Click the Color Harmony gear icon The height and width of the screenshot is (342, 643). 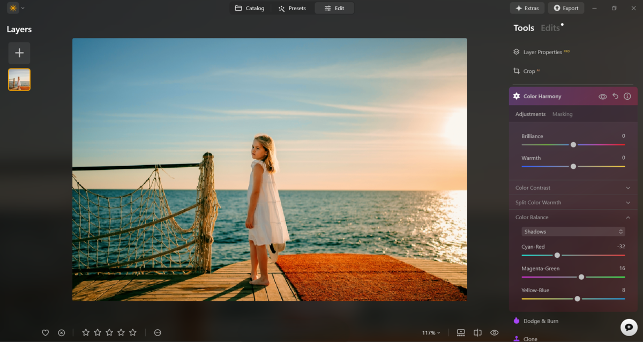tap(517, 96)
